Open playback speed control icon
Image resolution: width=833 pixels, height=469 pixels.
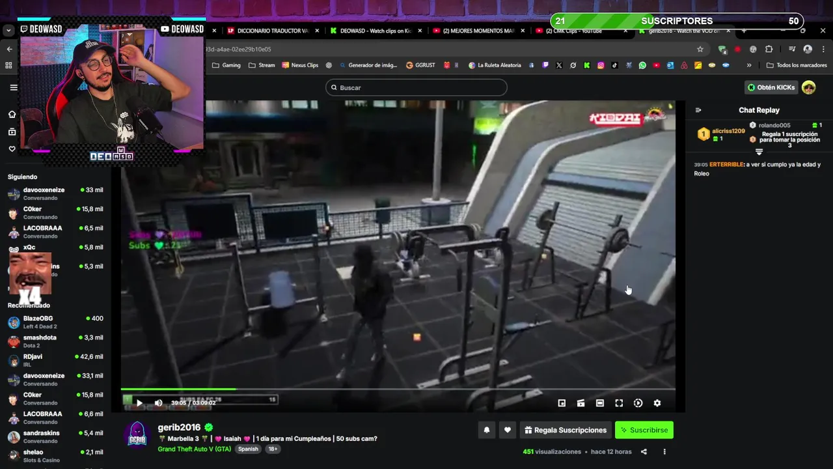point(638,403)
